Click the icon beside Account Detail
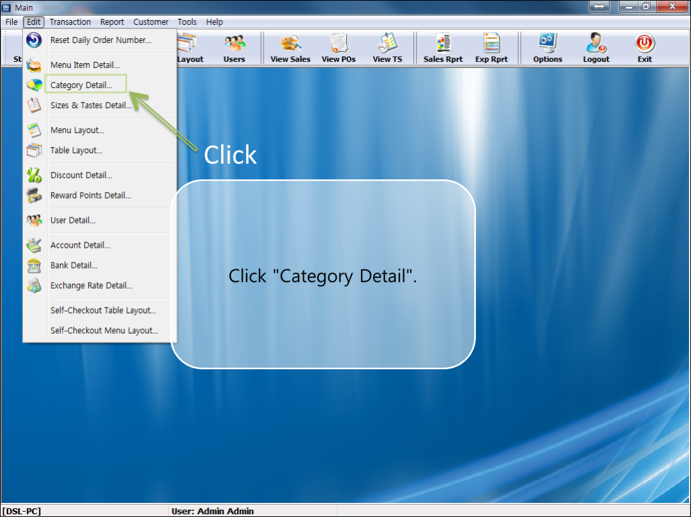The width and height of the screenshot is (691, 517). [34, 245]
